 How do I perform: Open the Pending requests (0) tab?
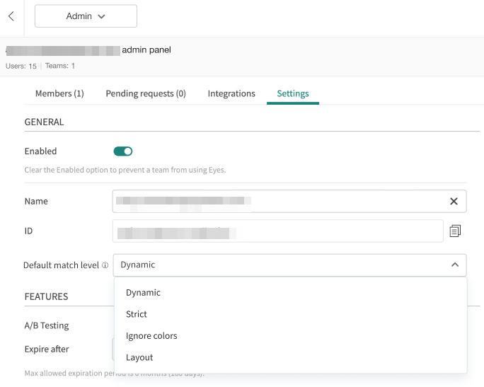point(146,93)
